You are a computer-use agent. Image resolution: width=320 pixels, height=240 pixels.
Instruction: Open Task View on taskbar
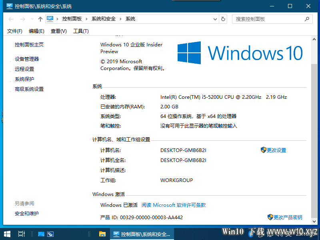pos(22,234)
